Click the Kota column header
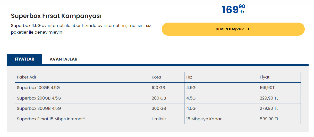This screenshot has height=137, width=314. point(156,77)
